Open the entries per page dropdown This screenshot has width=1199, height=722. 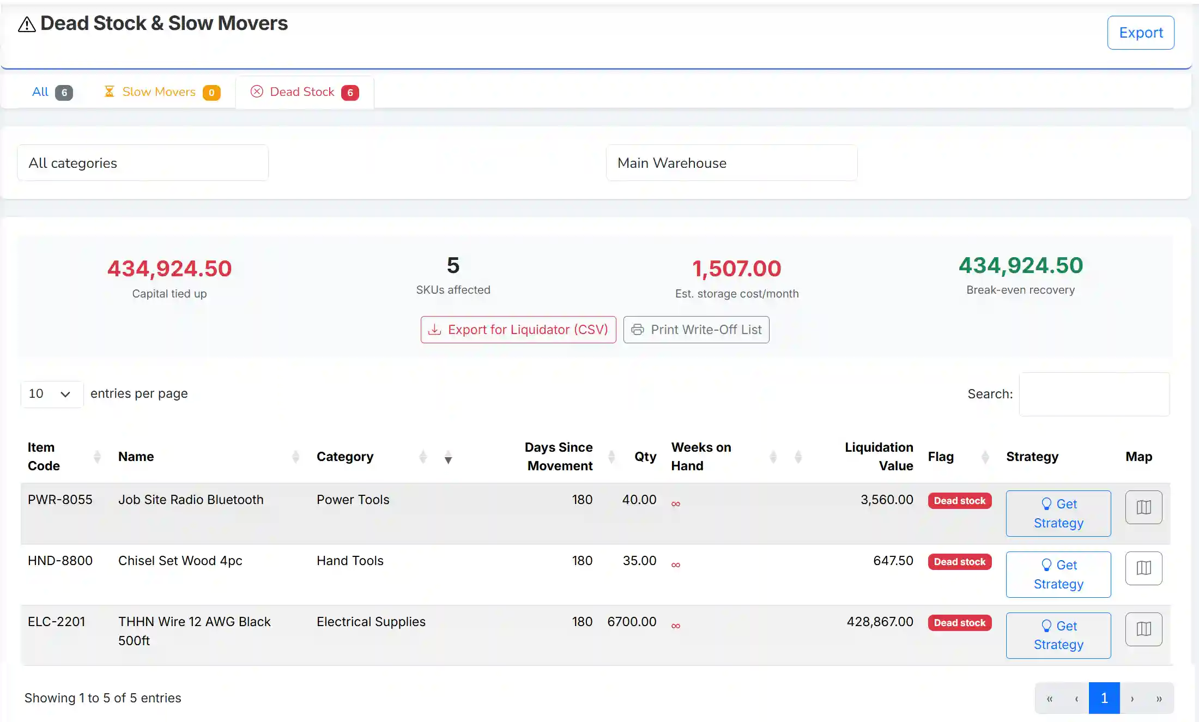[52, 394]
